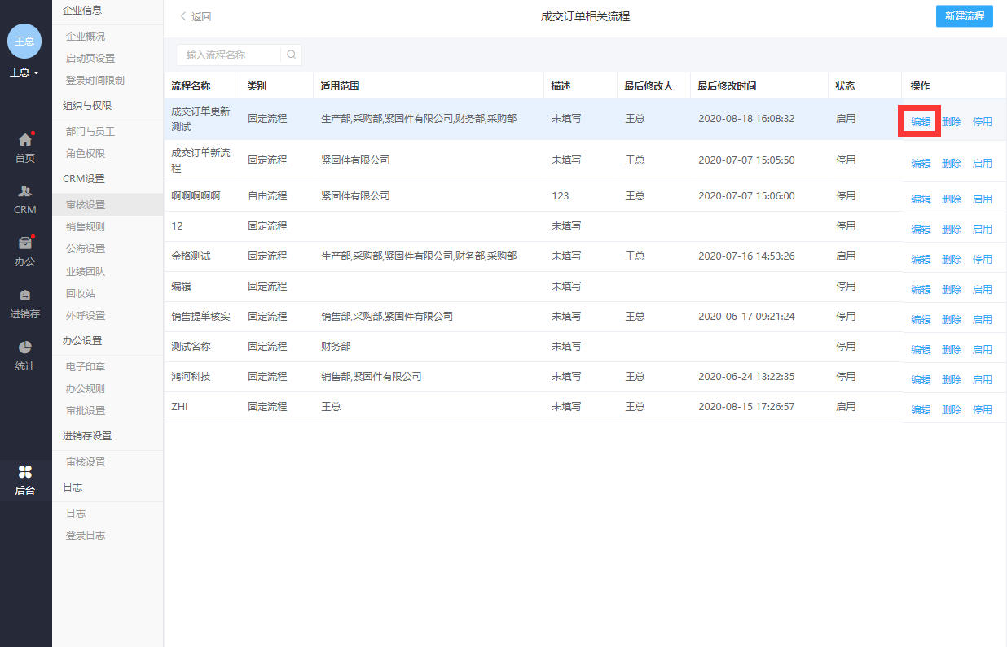Open 销售规则 menu item
Screen dimensions: 1007x647
[86, 227]
